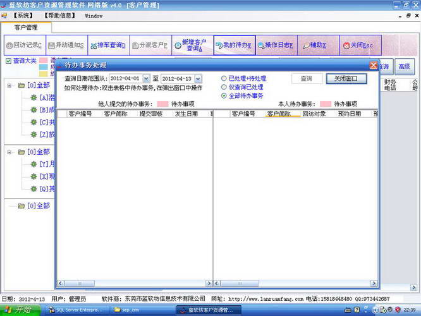Open the 【帮助信息】 menu
The image size is (421, 316).
[60, 16]
